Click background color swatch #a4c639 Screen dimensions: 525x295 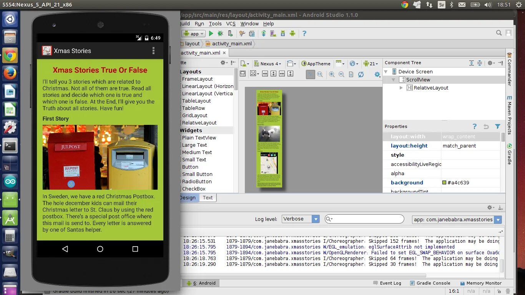click(444, 182)
